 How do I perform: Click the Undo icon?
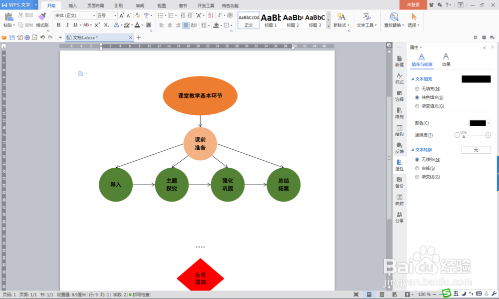42,37
